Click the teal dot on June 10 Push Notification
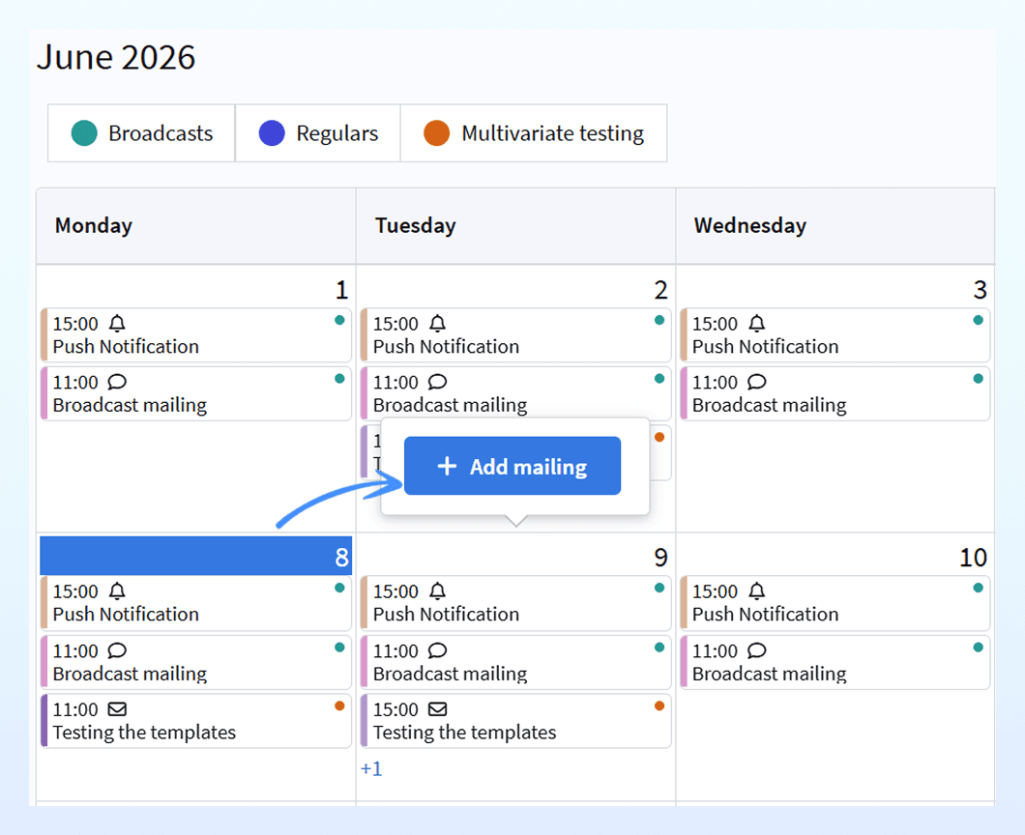 [978, 588]
